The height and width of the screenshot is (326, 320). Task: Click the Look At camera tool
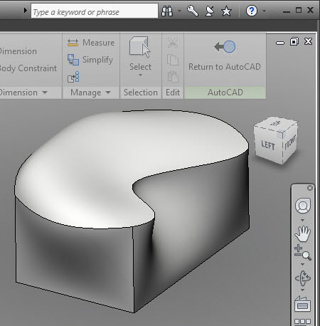pyautogui.click(x=303, y=304)
